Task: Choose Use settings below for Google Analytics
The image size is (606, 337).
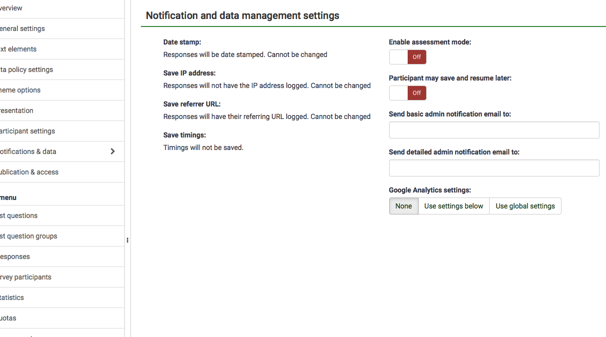Action: click(x=454, y=206)
